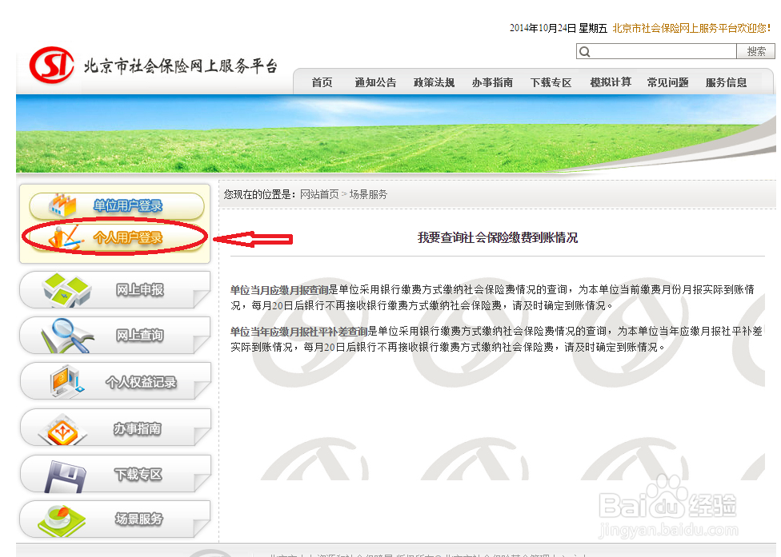Select 政策法规 in the top navigation
781x557 pixels.
click(x=434, y=82)
